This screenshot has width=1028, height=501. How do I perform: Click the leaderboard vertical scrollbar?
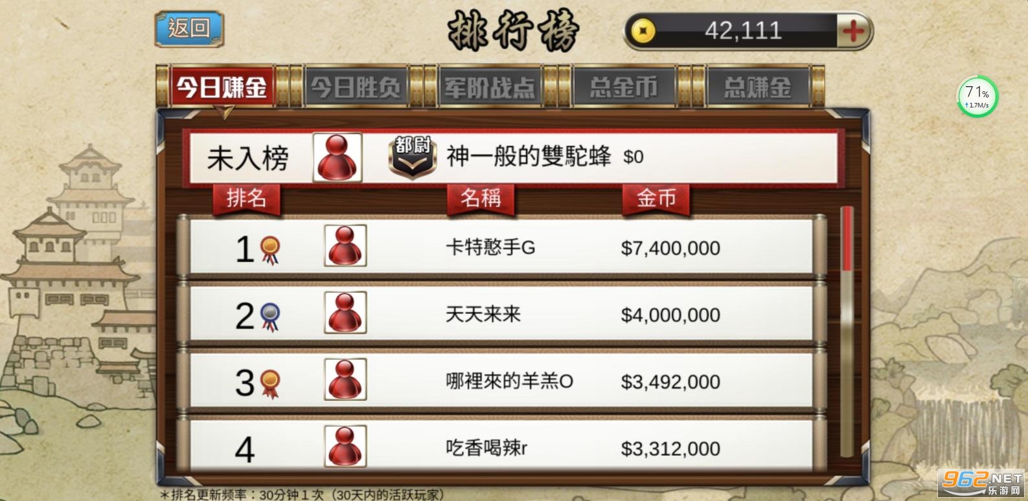[847, 332]
